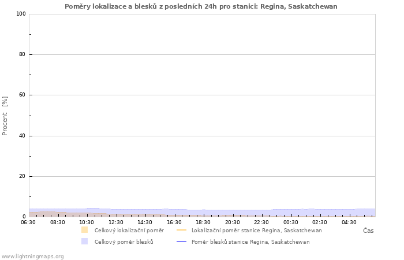Click the purple Celkový poměr blesků legend swatch

[84, 242]
